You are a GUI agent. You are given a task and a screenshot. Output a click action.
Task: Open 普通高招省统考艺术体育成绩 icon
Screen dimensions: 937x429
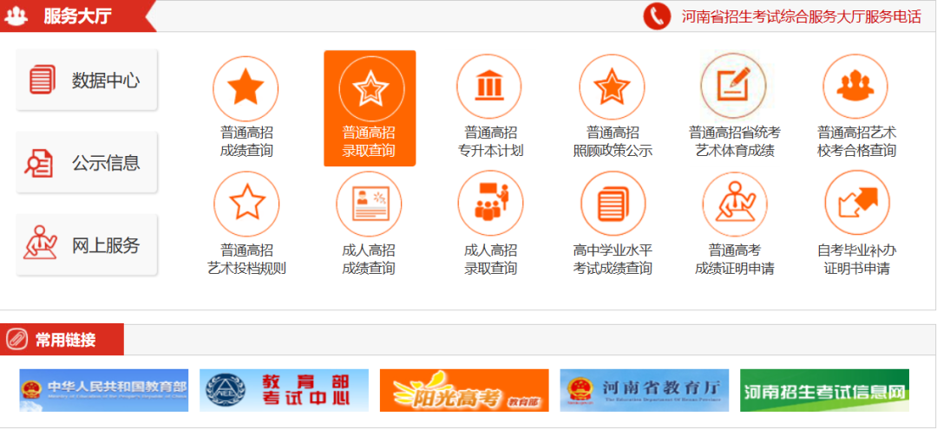tap(734, 88)
